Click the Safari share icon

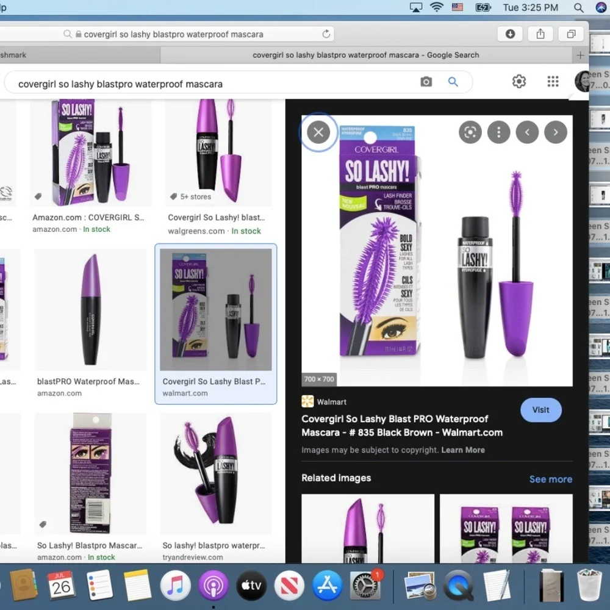click(540, 34)
